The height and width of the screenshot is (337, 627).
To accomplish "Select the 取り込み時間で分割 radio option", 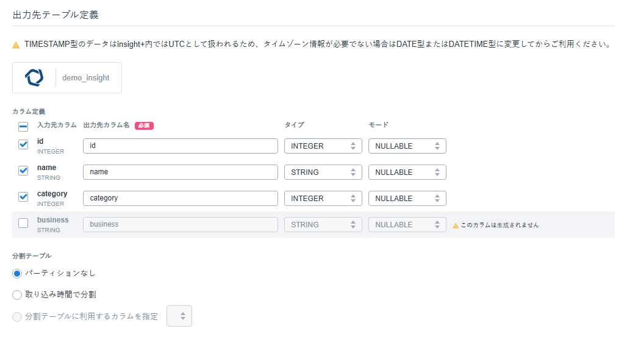I will click(x=17, y=295).
